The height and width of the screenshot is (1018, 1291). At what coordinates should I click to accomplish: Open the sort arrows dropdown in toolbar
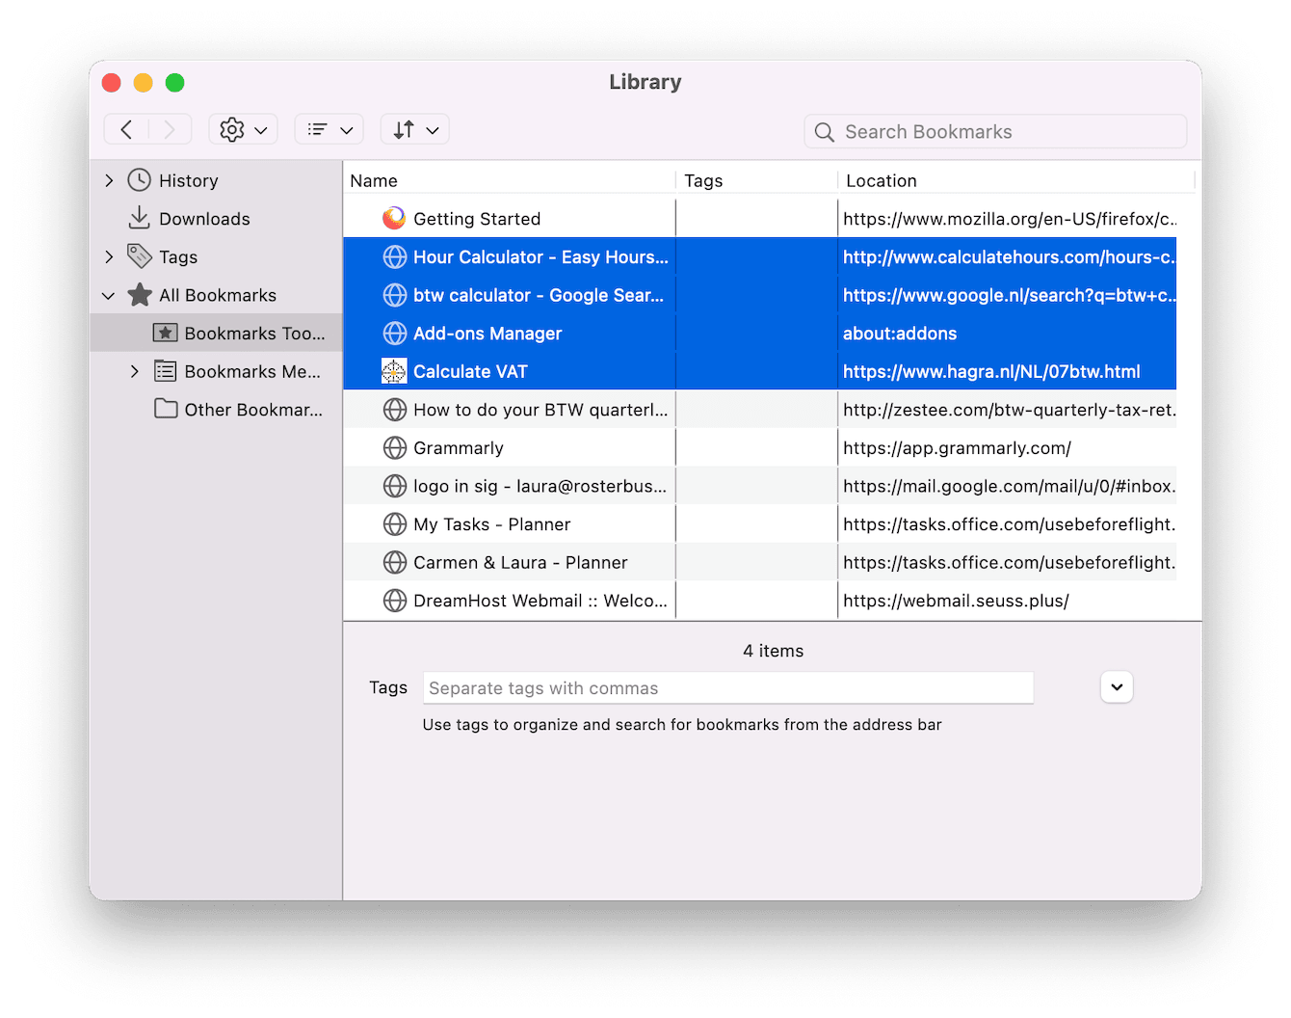pyautogui.click(x=414, y=128)
